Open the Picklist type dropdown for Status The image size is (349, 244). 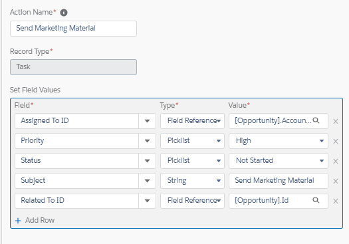[x=192, y=161]
